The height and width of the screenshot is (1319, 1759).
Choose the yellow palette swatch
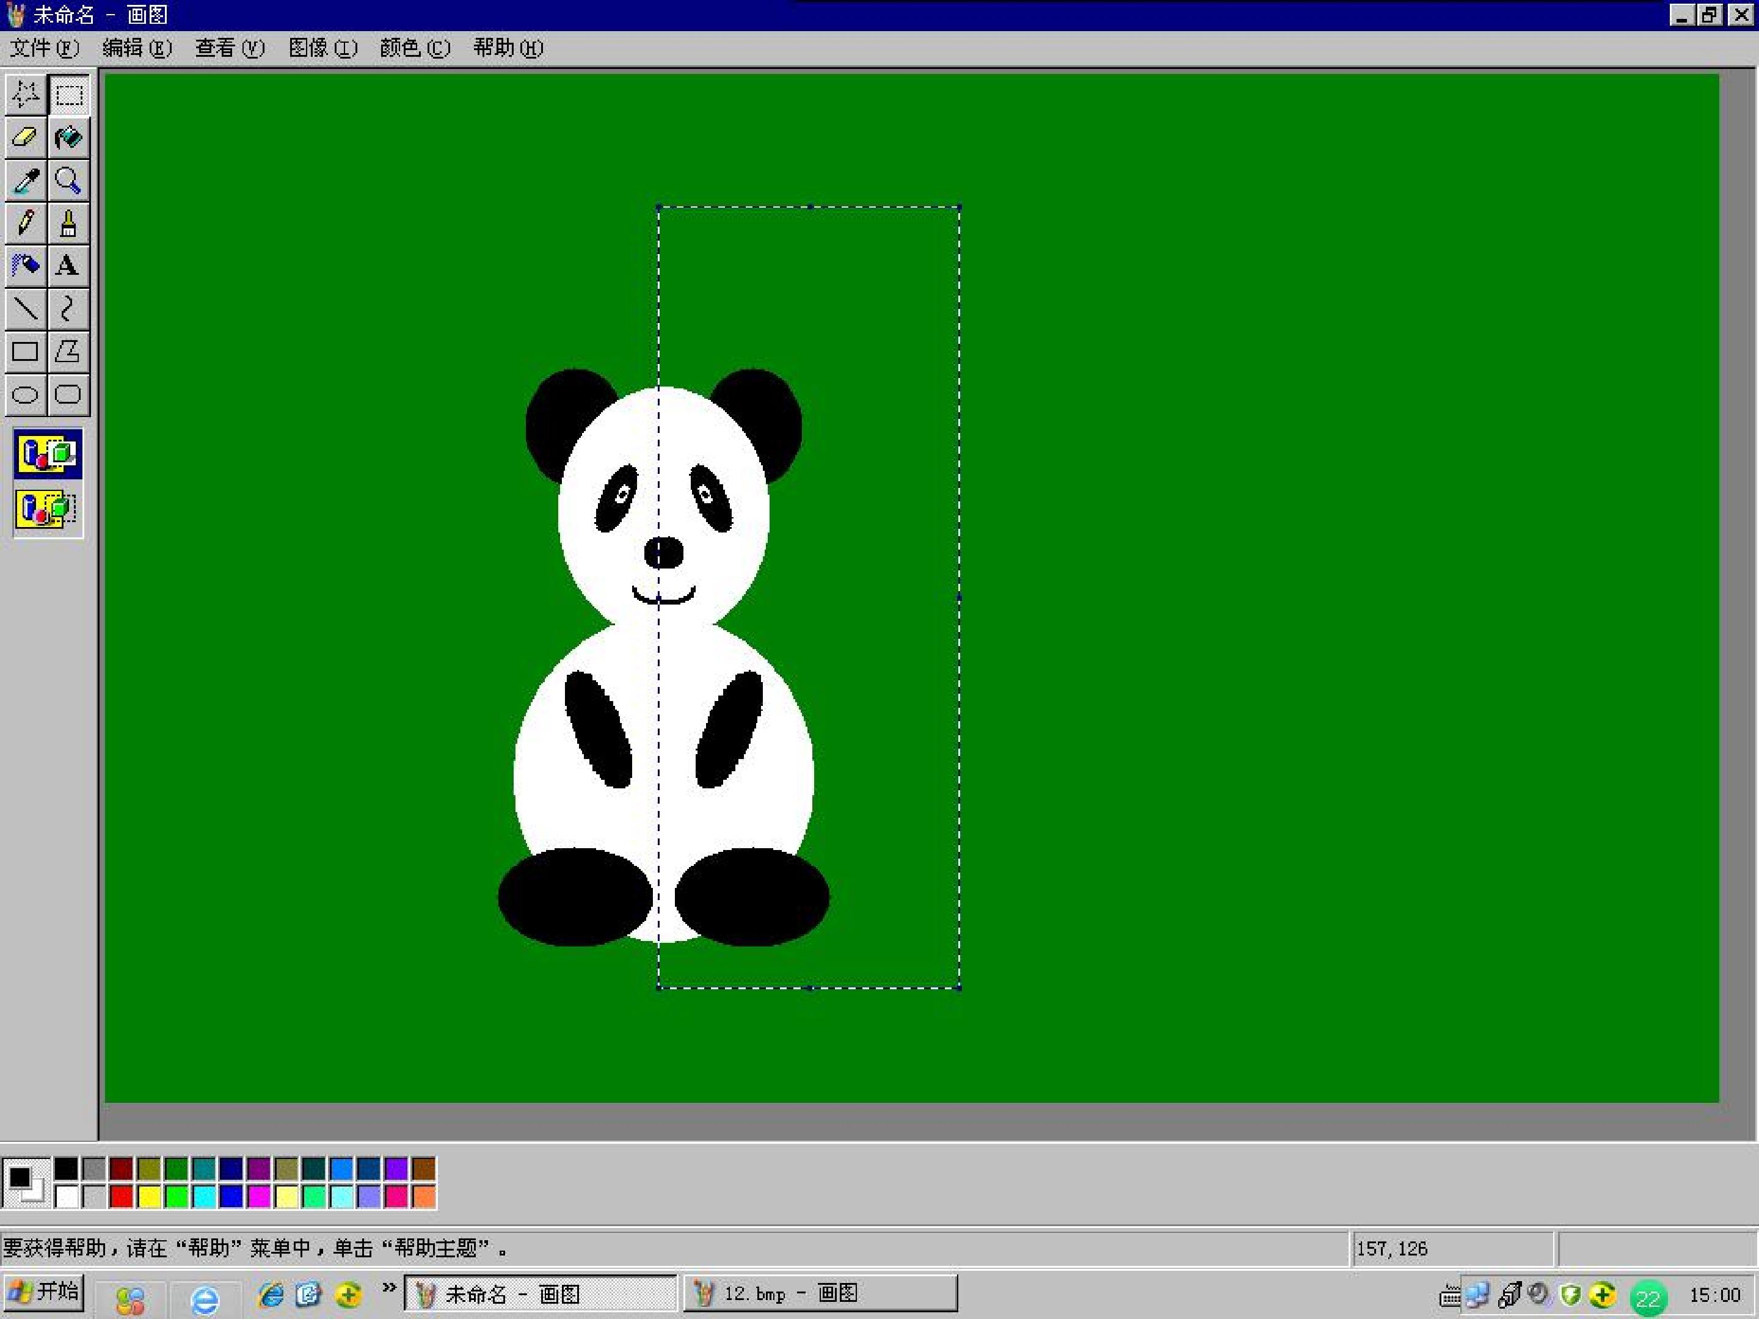(x=150, y=1196)
